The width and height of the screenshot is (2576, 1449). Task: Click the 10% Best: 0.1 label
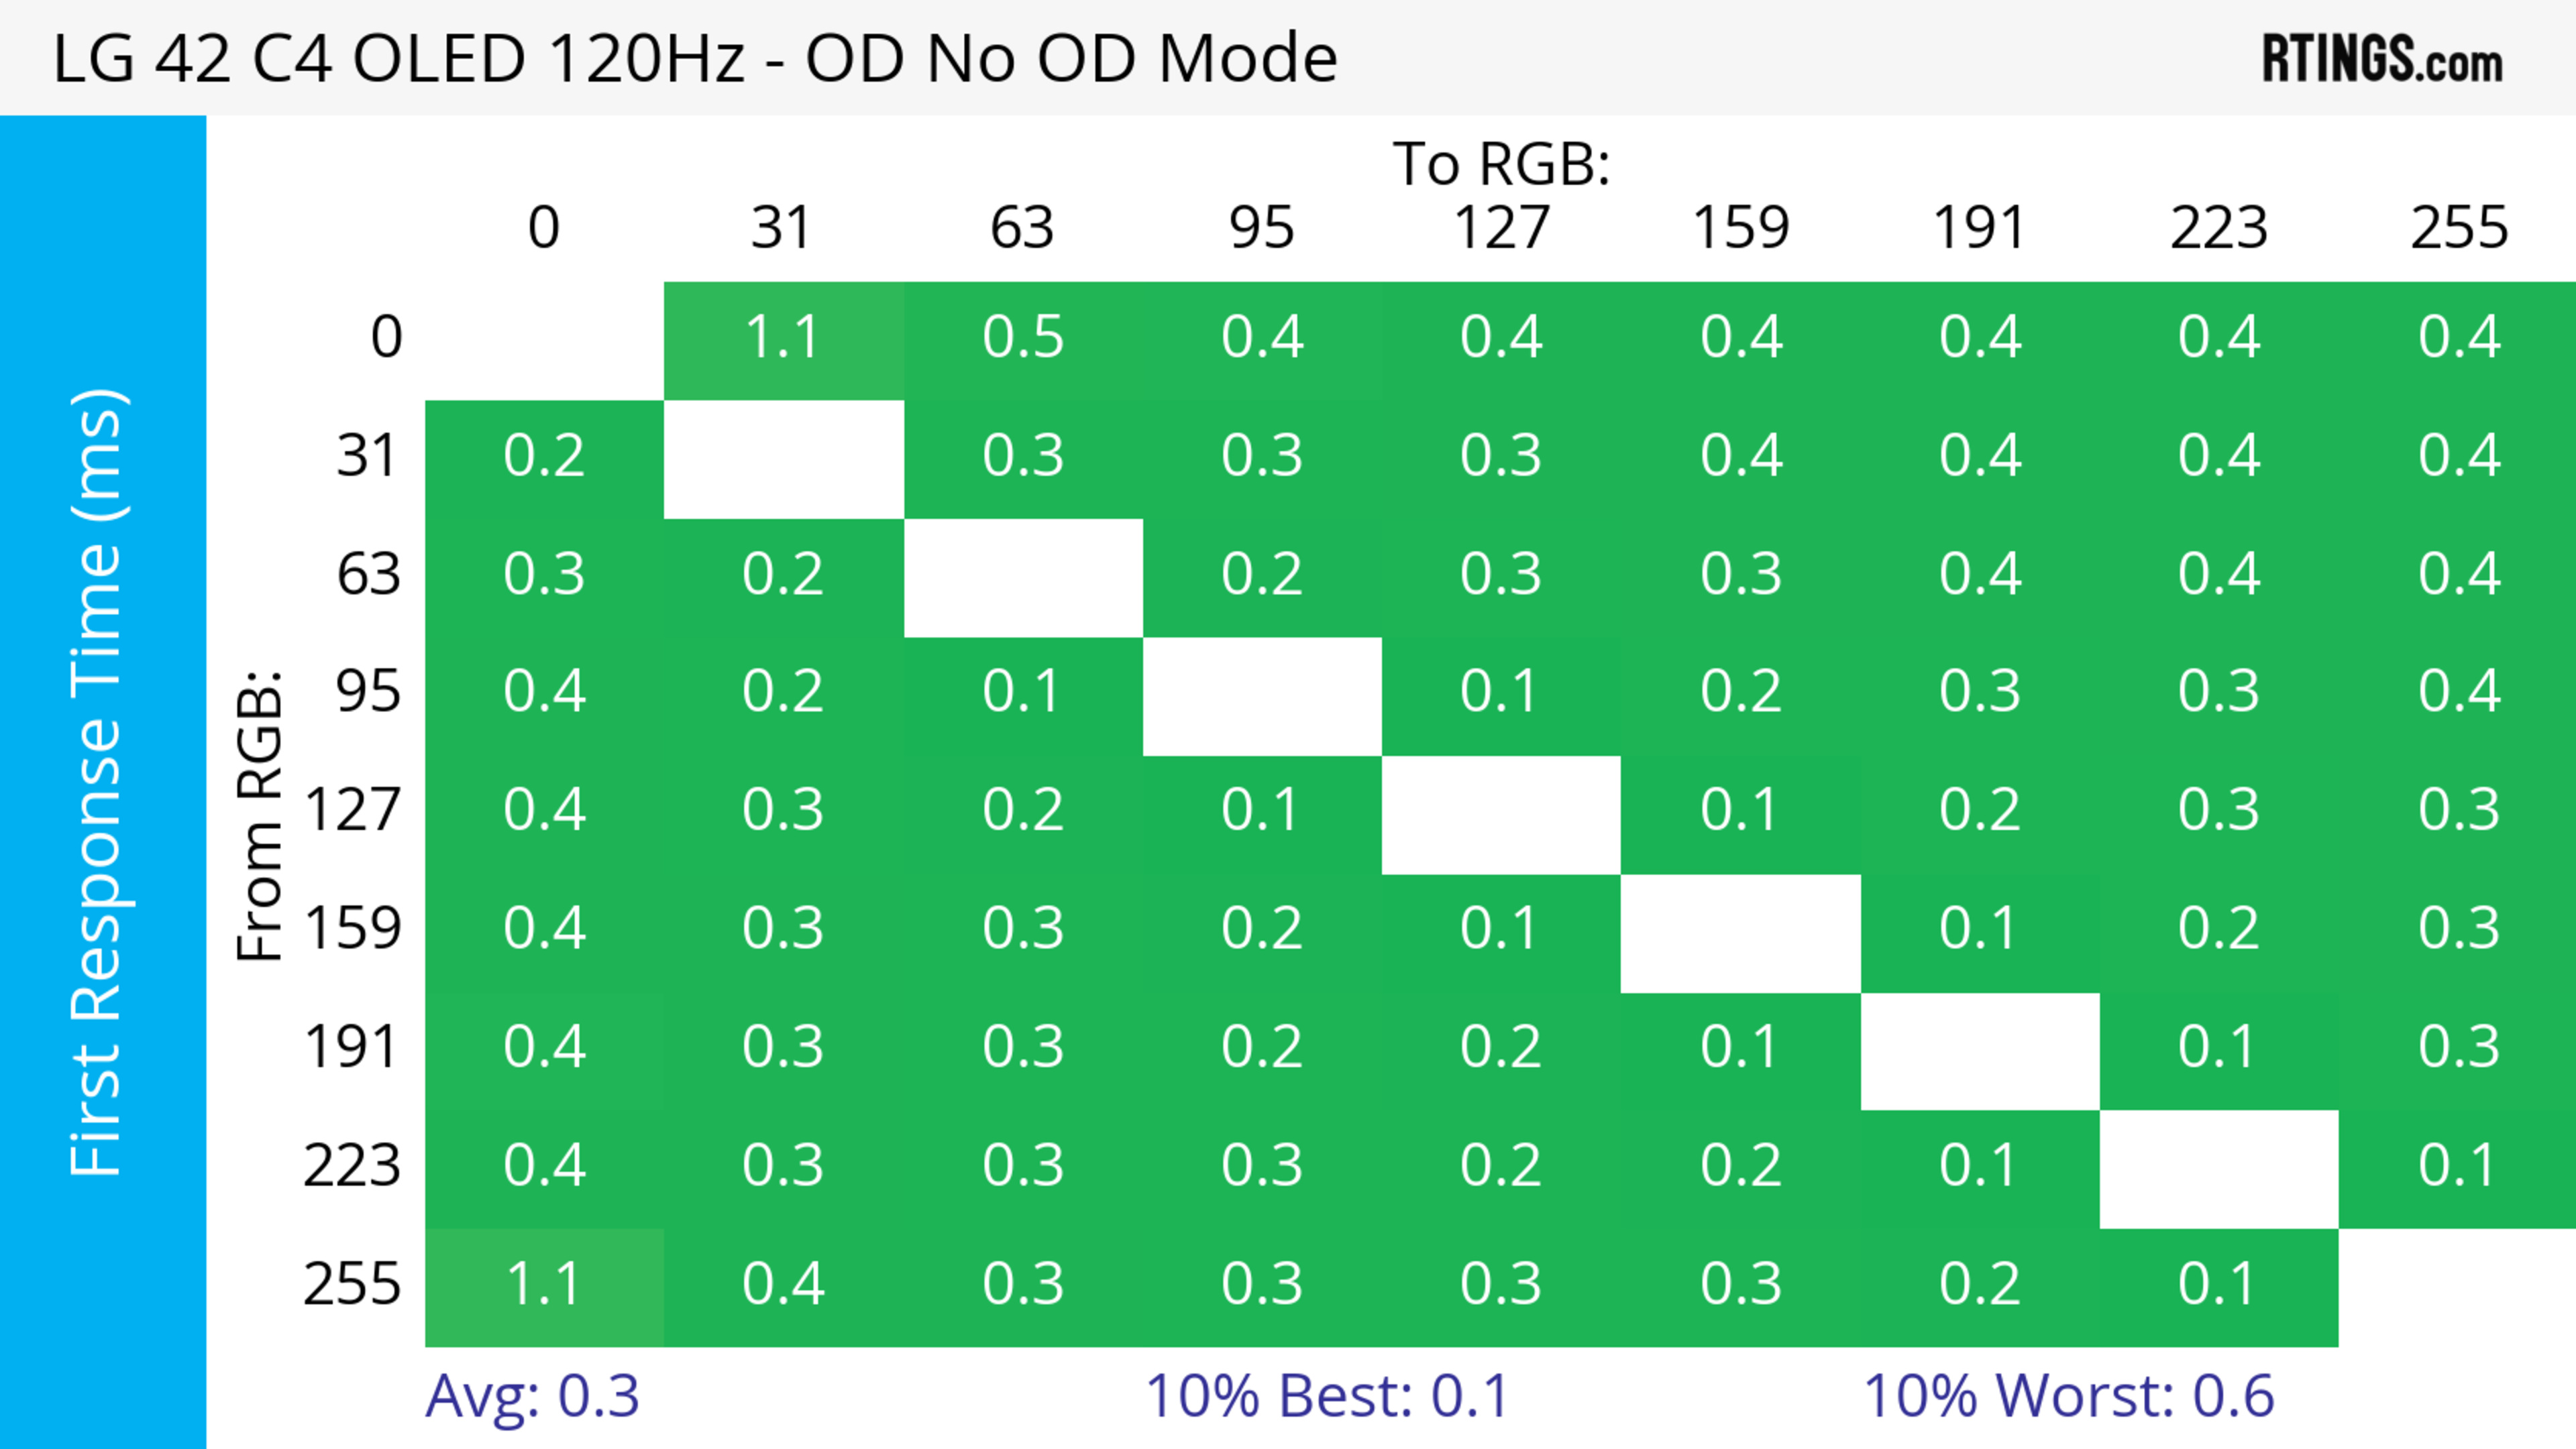coord(1326,1395)
